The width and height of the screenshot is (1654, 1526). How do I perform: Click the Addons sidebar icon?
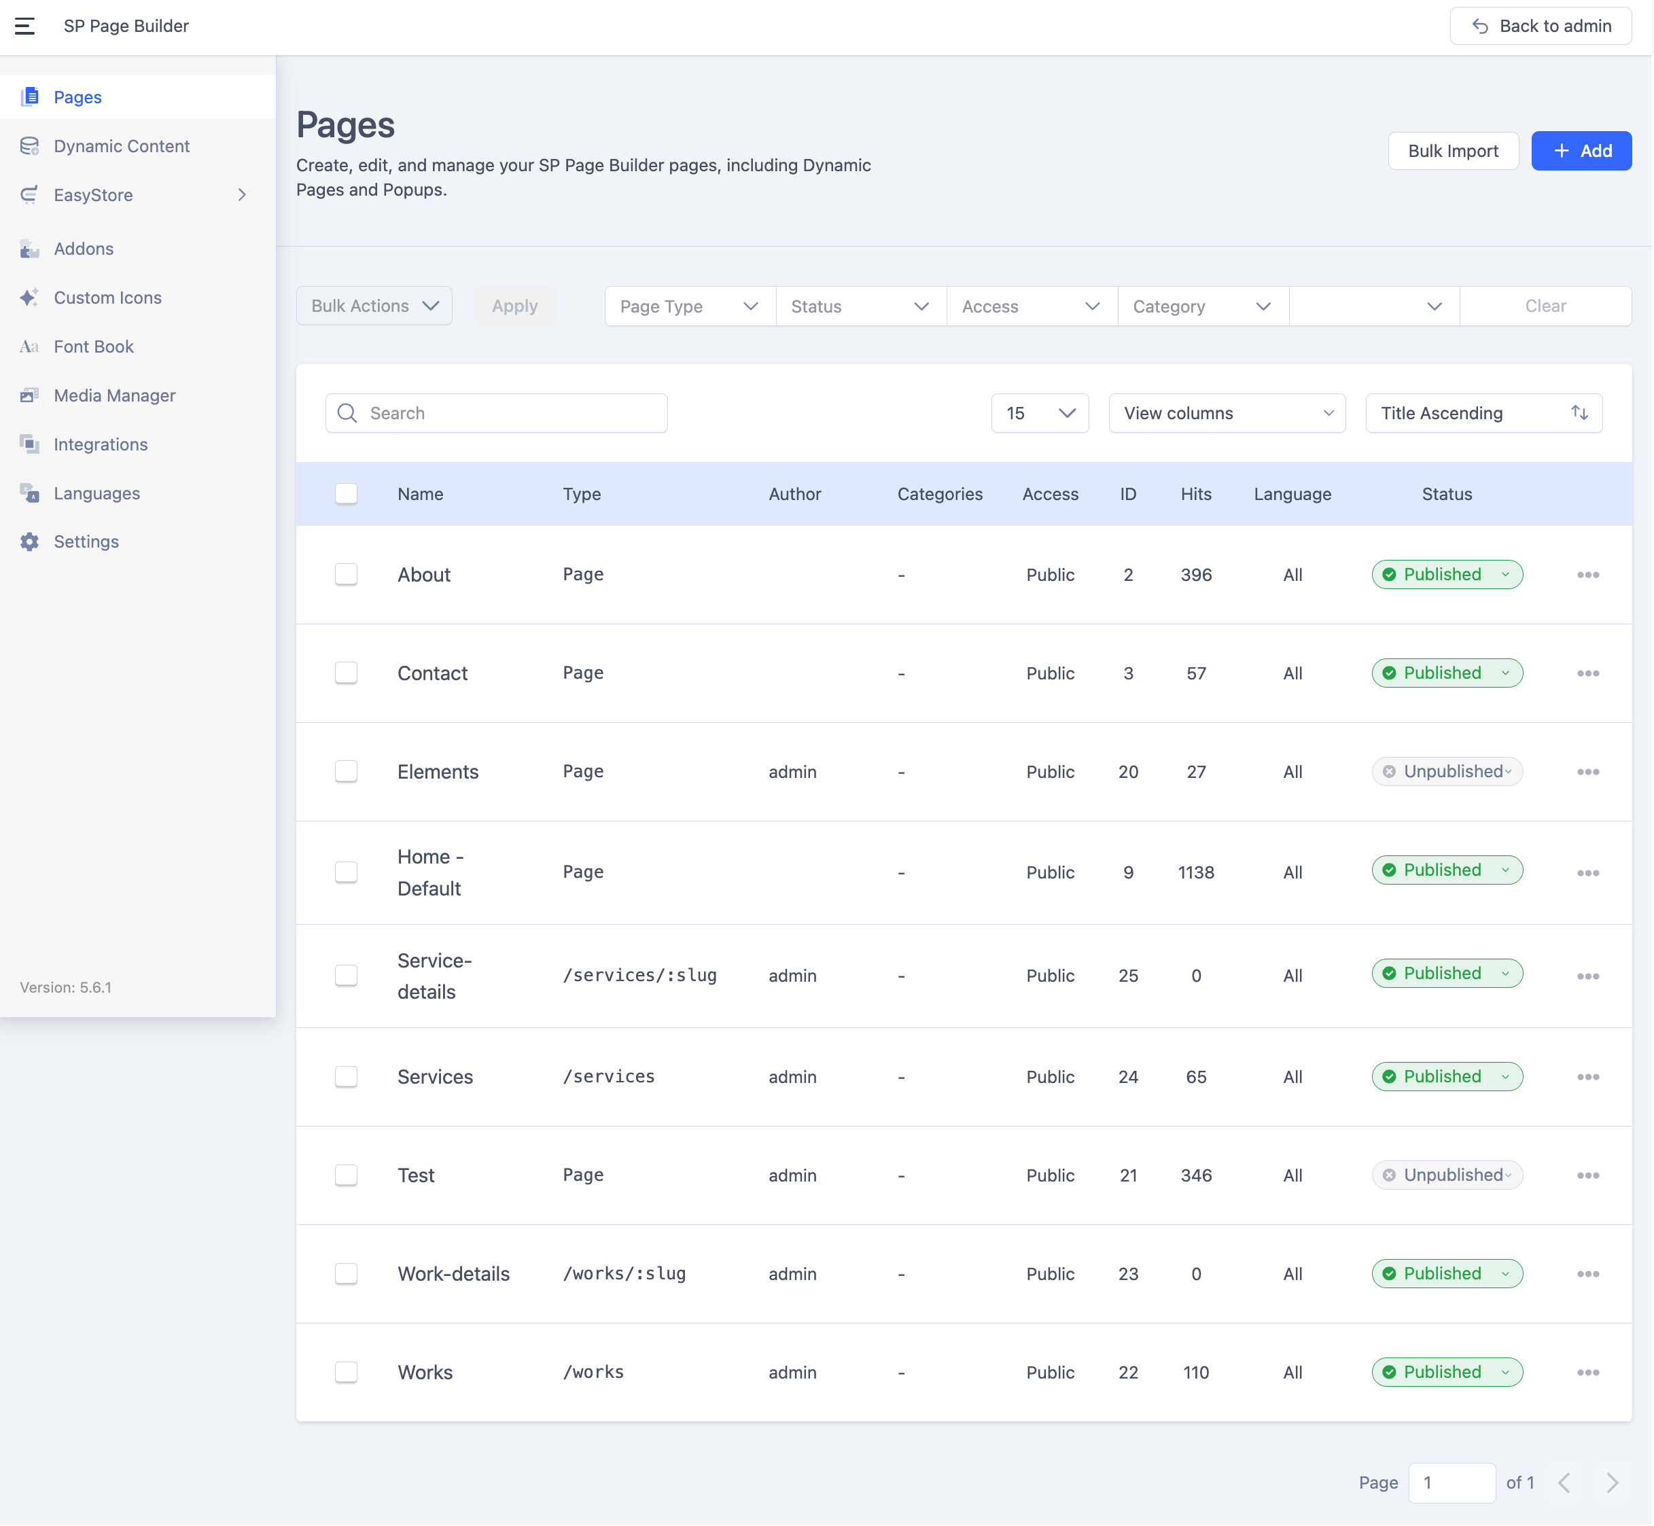point(30,249)
